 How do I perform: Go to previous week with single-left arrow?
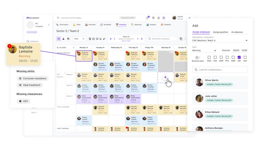[114, 39]
